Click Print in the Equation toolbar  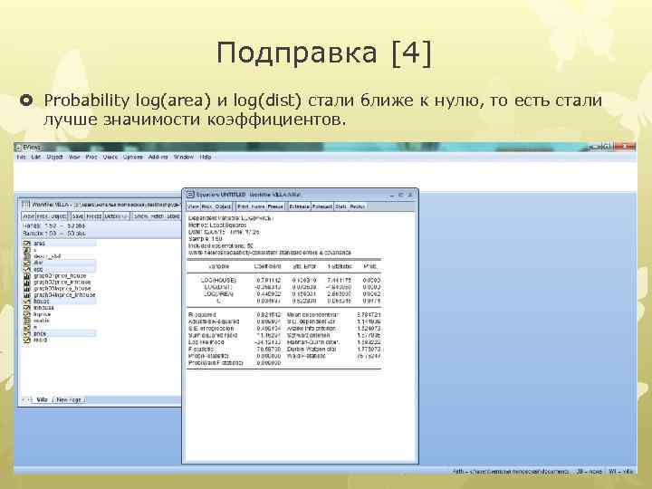coord(243,206)
